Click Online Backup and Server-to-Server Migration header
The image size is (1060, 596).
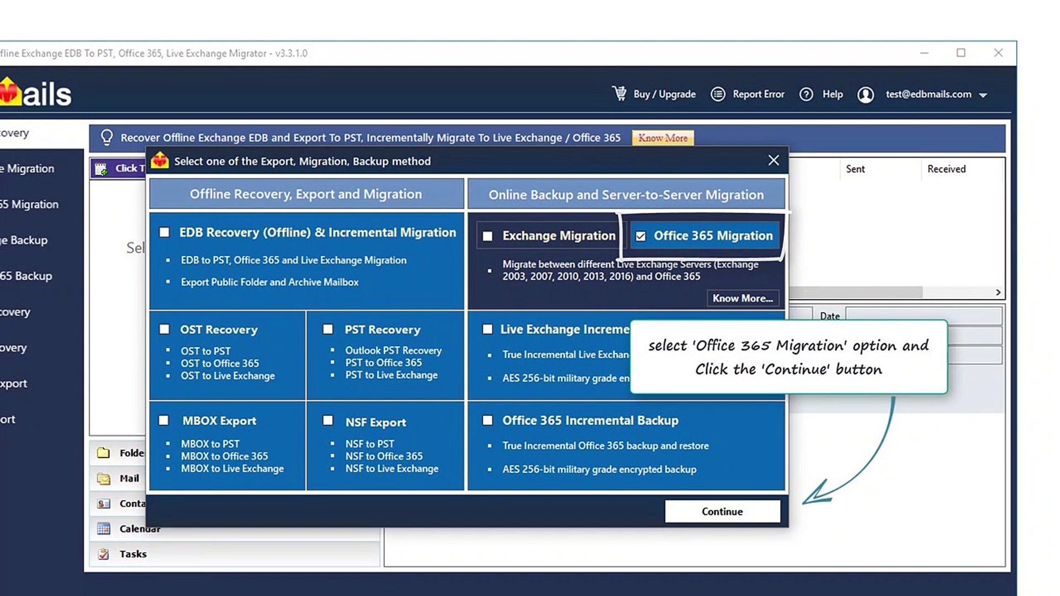pyautogui.click(x=626, y=194)
